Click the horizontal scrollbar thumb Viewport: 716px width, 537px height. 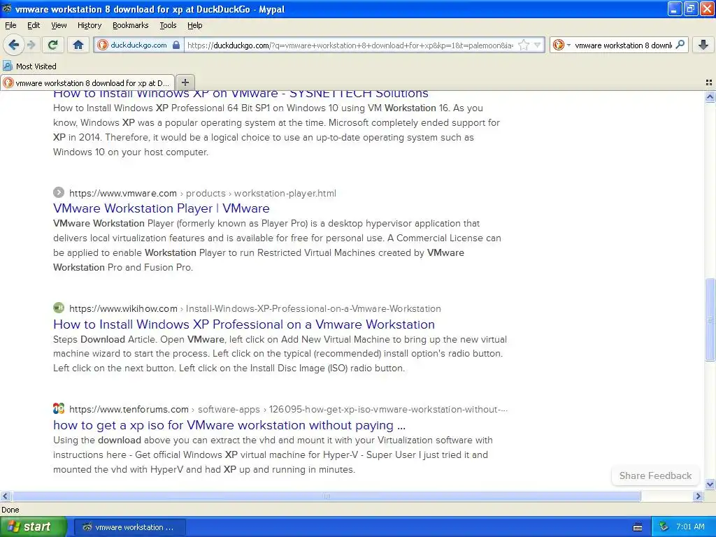(x=326, y=496)
